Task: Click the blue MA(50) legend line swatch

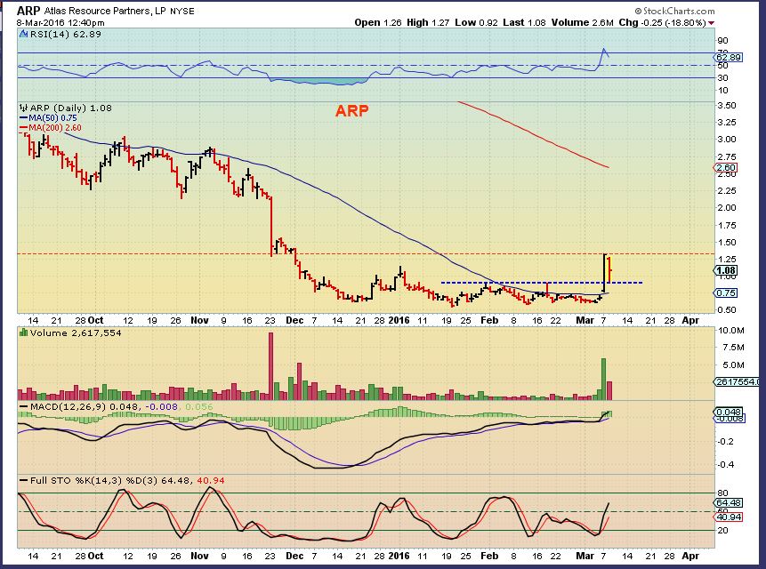Action: pos(23,118)
